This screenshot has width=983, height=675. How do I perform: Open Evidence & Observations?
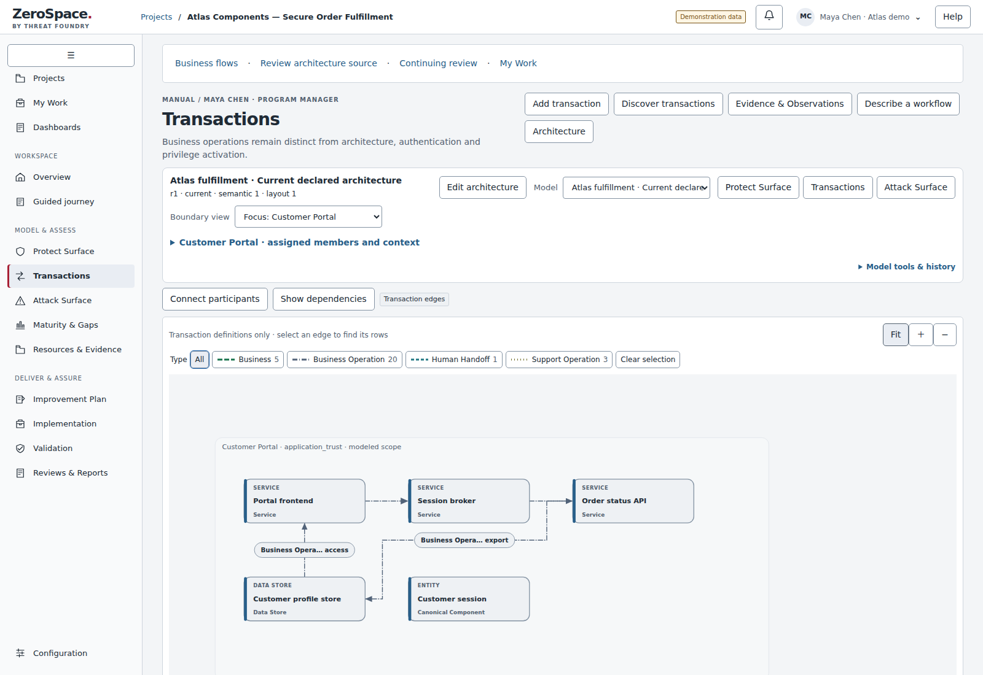[789, 104]
